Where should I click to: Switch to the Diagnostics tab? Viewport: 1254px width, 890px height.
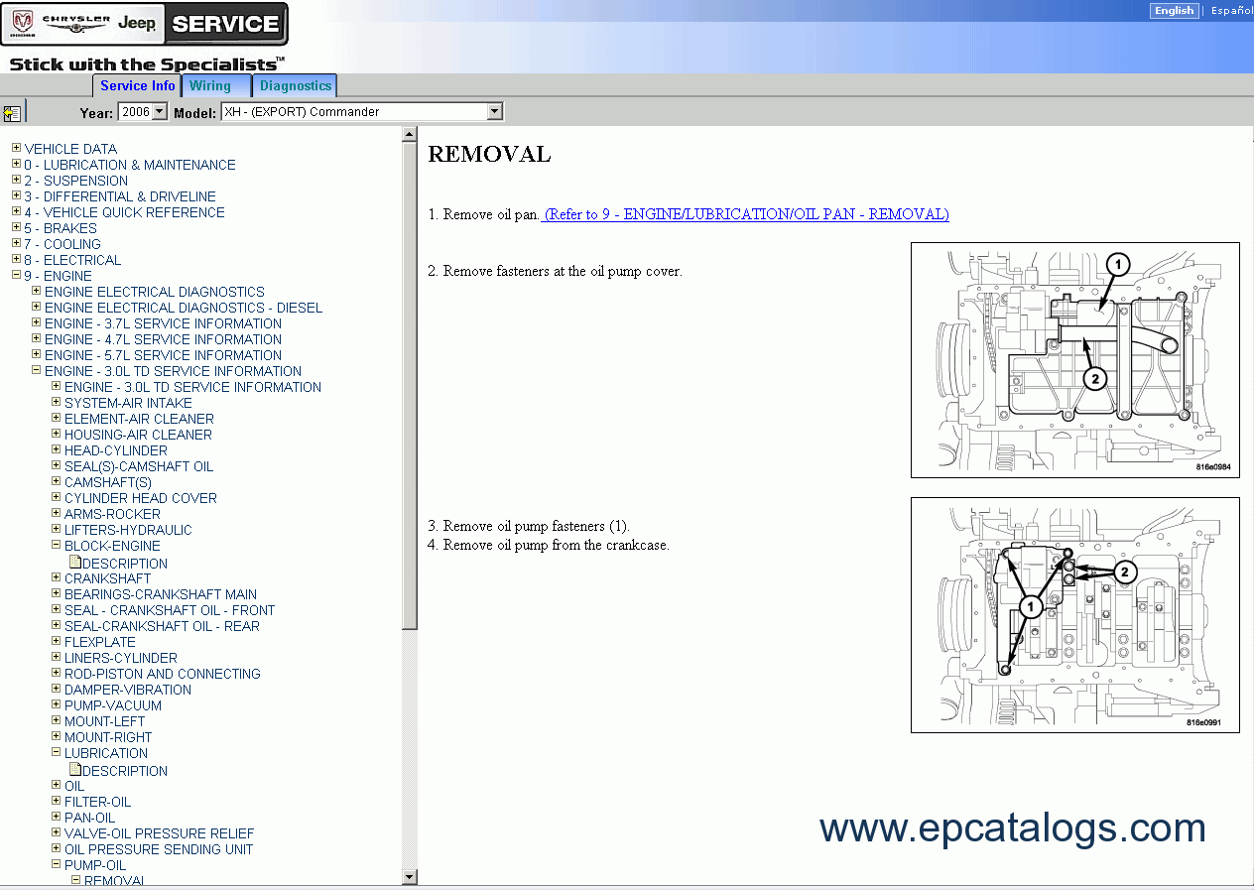[x=295, y=86]
